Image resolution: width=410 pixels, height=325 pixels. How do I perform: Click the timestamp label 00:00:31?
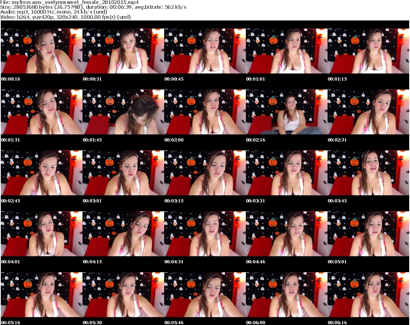coord(92,79)
